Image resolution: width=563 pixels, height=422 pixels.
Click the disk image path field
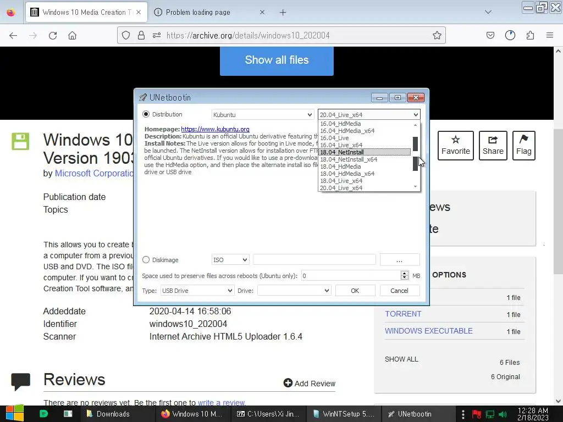pyautogui.click(x=314, y=259)
